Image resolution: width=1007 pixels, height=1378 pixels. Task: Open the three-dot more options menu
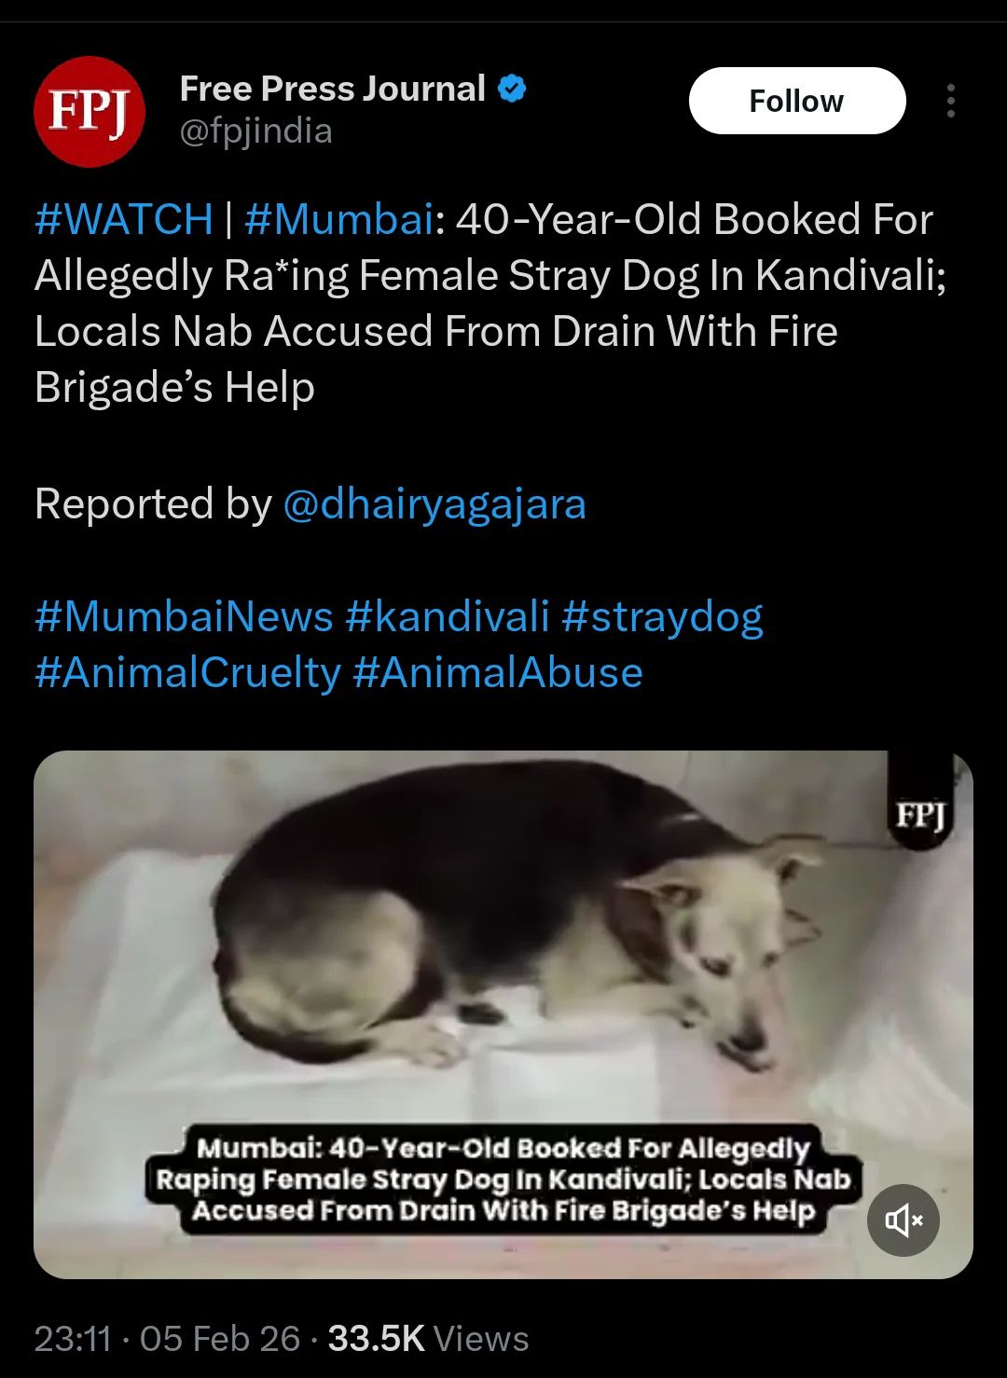[950, 101]
